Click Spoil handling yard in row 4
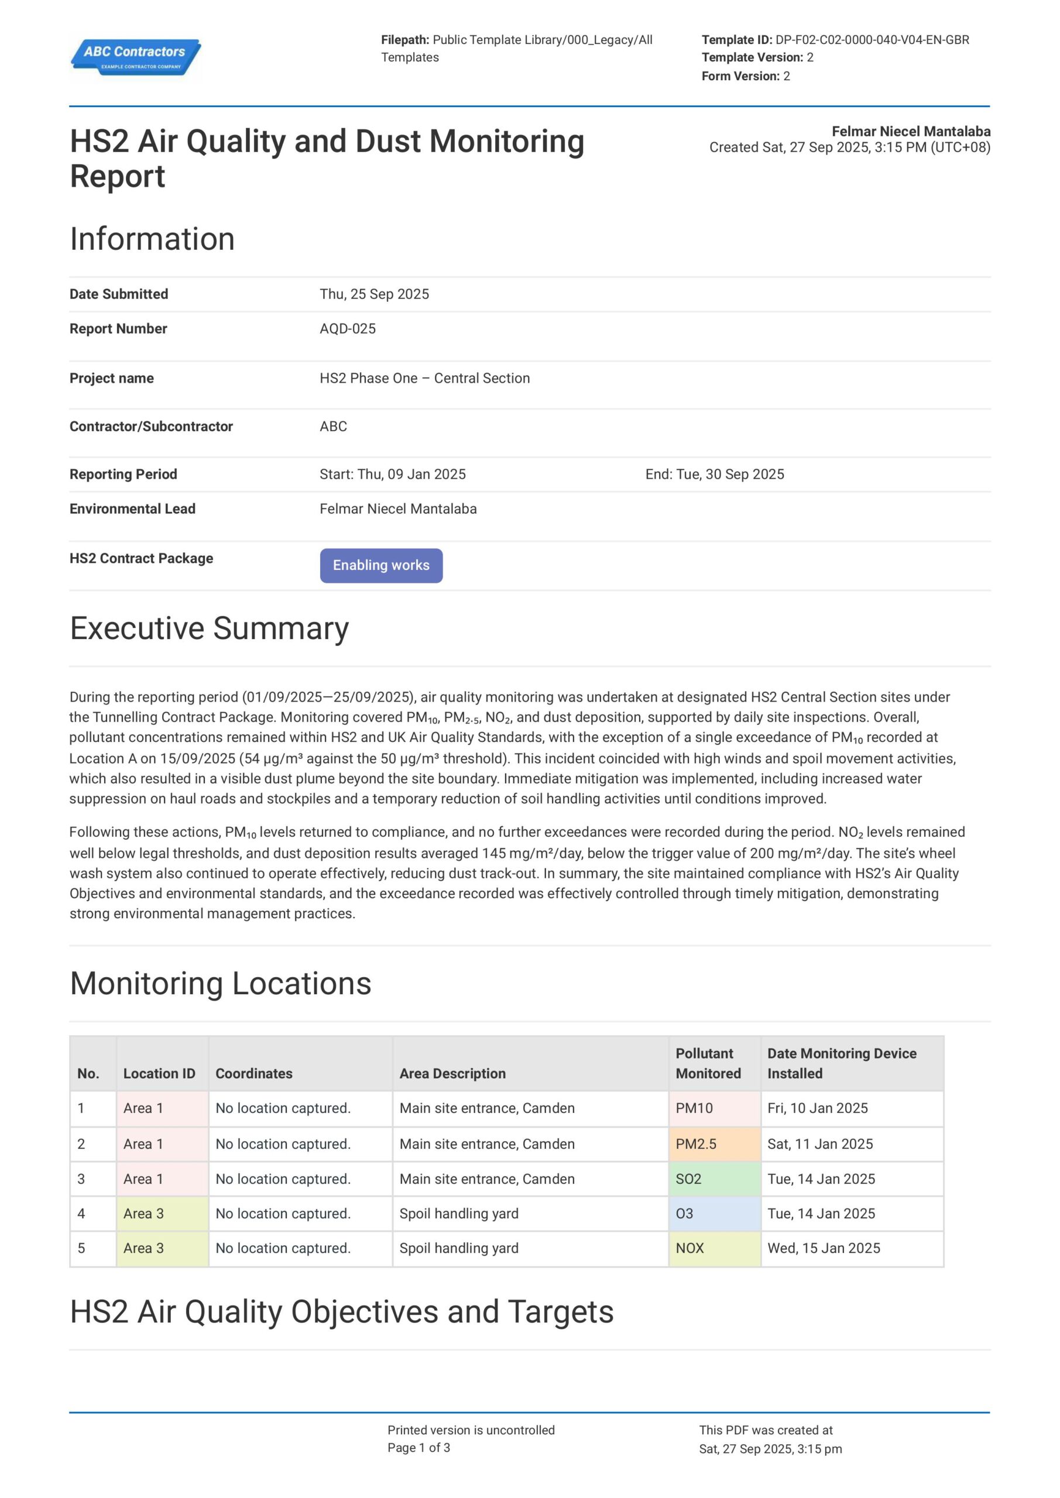Screen dimensions: 1060x1498 coord(459,1214)
